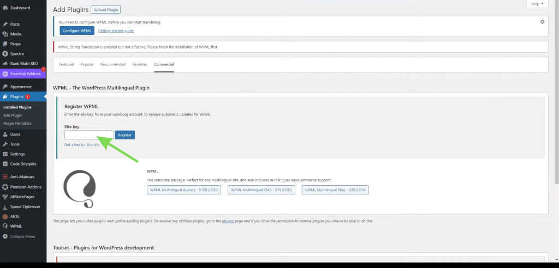Viewport: 559px width, 268px height.
Task: Click the Appearance brush icon
Action: (x=5, y=87)
